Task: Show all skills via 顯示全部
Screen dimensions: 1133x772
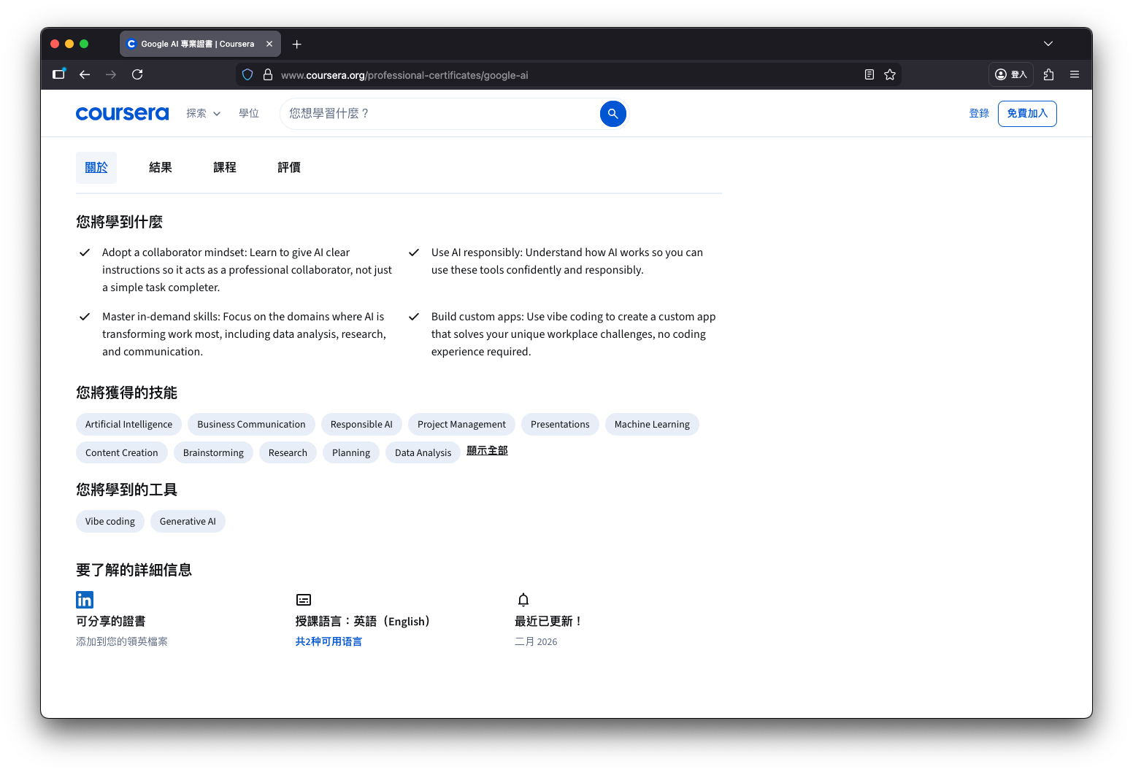Action: [487, 451]
